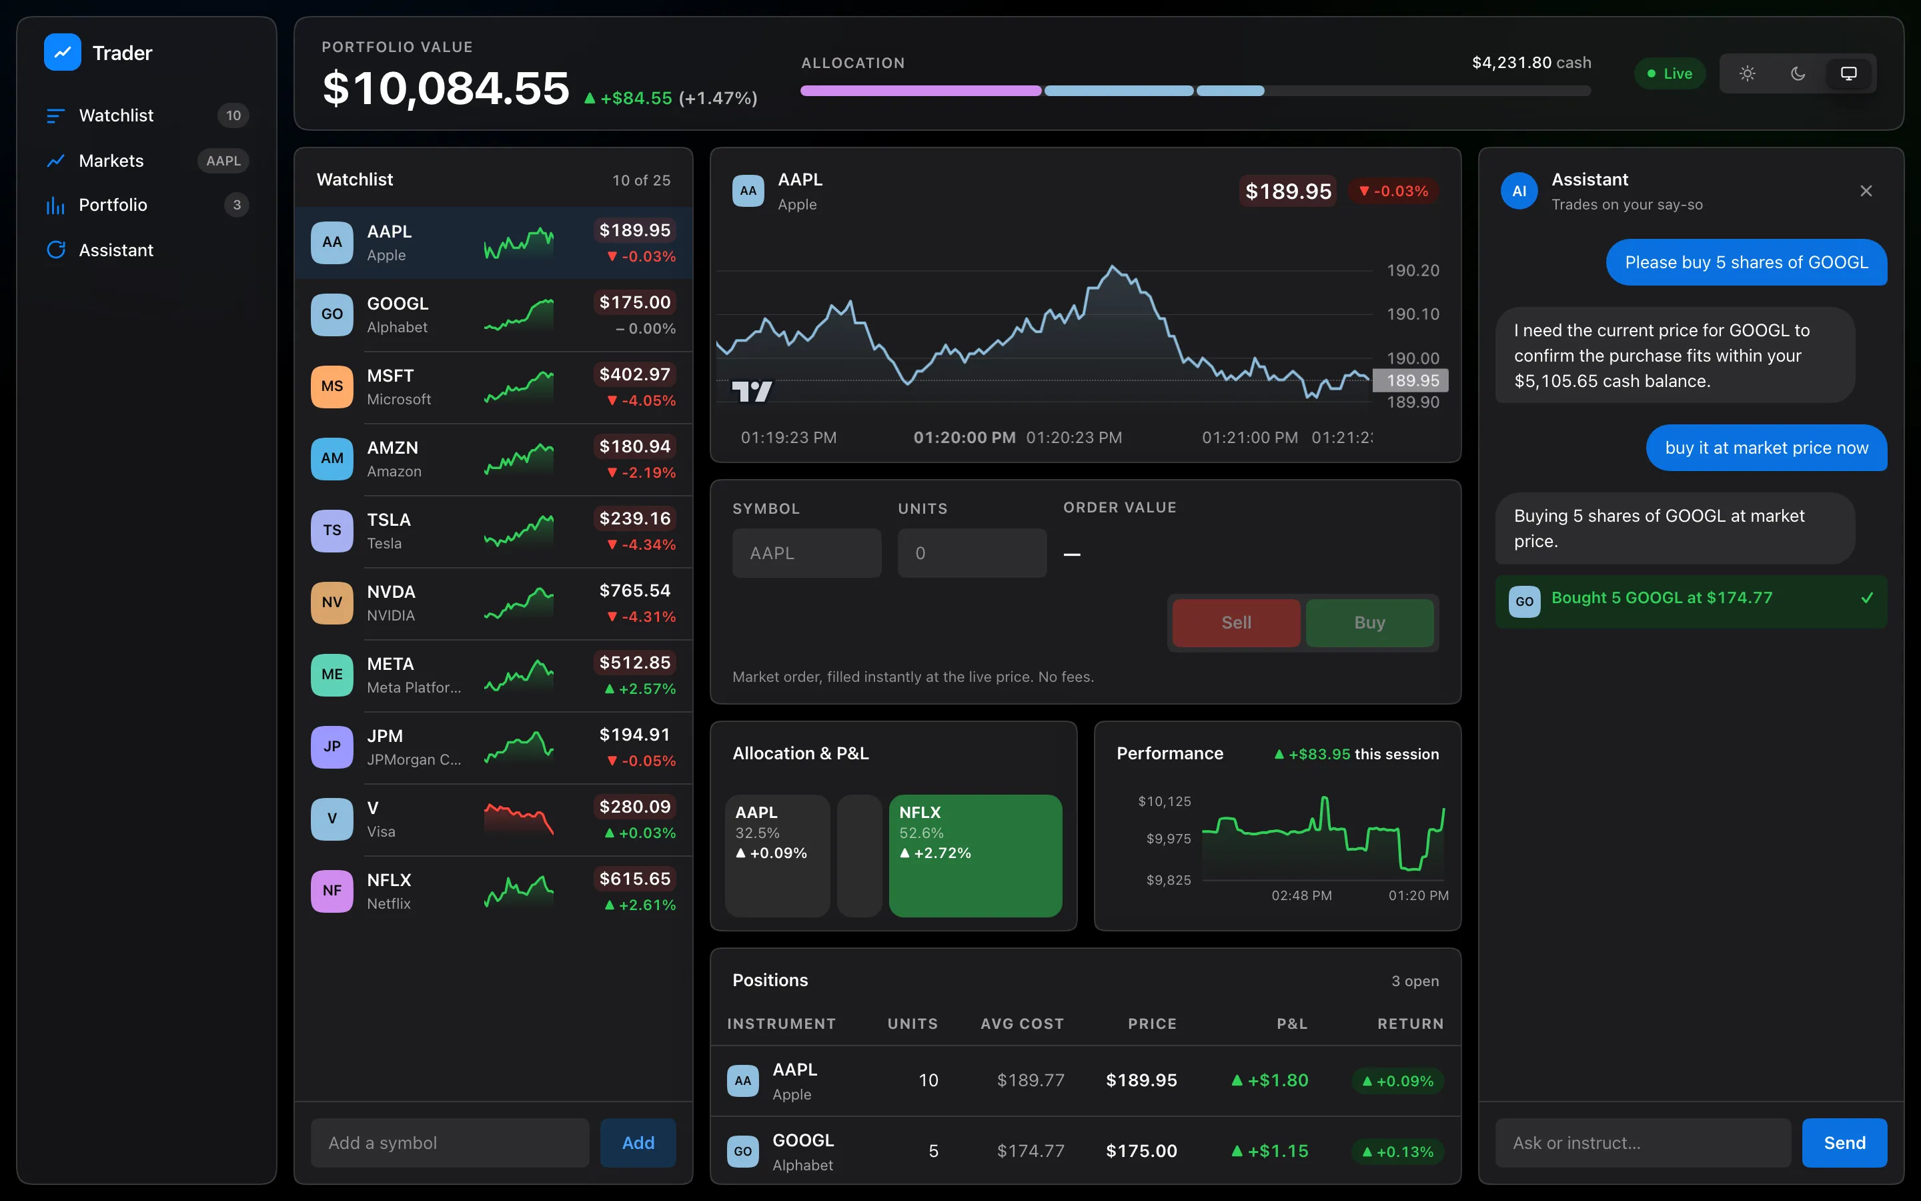Focus the Units input field
The width and height of the screenshot is (1921, 1201).
[972, 553]
